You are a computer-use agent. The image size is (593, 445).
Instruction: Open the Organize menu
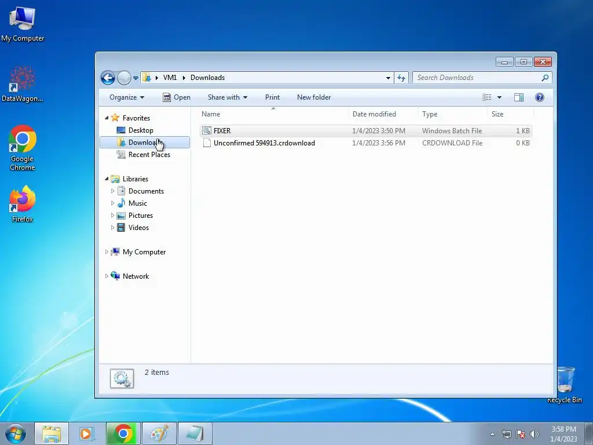tap(127, 97)
